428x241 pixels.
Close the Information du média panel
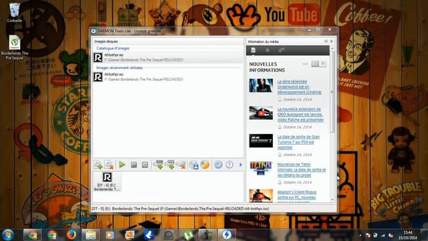point(332,42)
